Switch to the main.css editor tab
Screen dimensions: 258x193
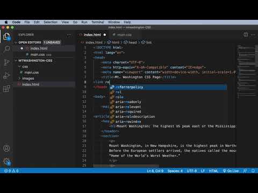tap(124, 35)
